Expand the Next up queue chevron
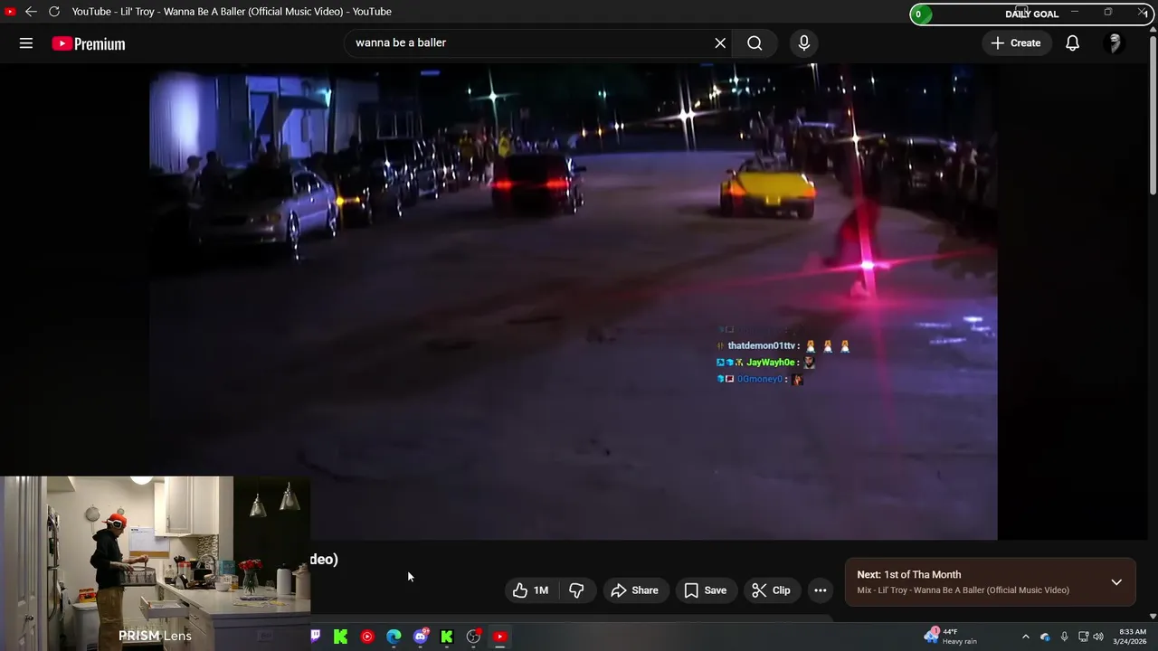 1116,582
